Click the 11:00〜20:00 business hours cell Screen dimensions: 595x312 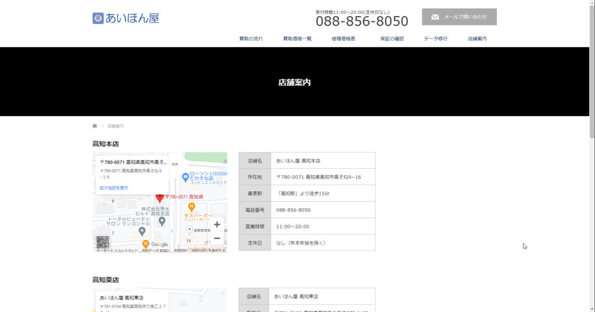(x=323, y=226)
